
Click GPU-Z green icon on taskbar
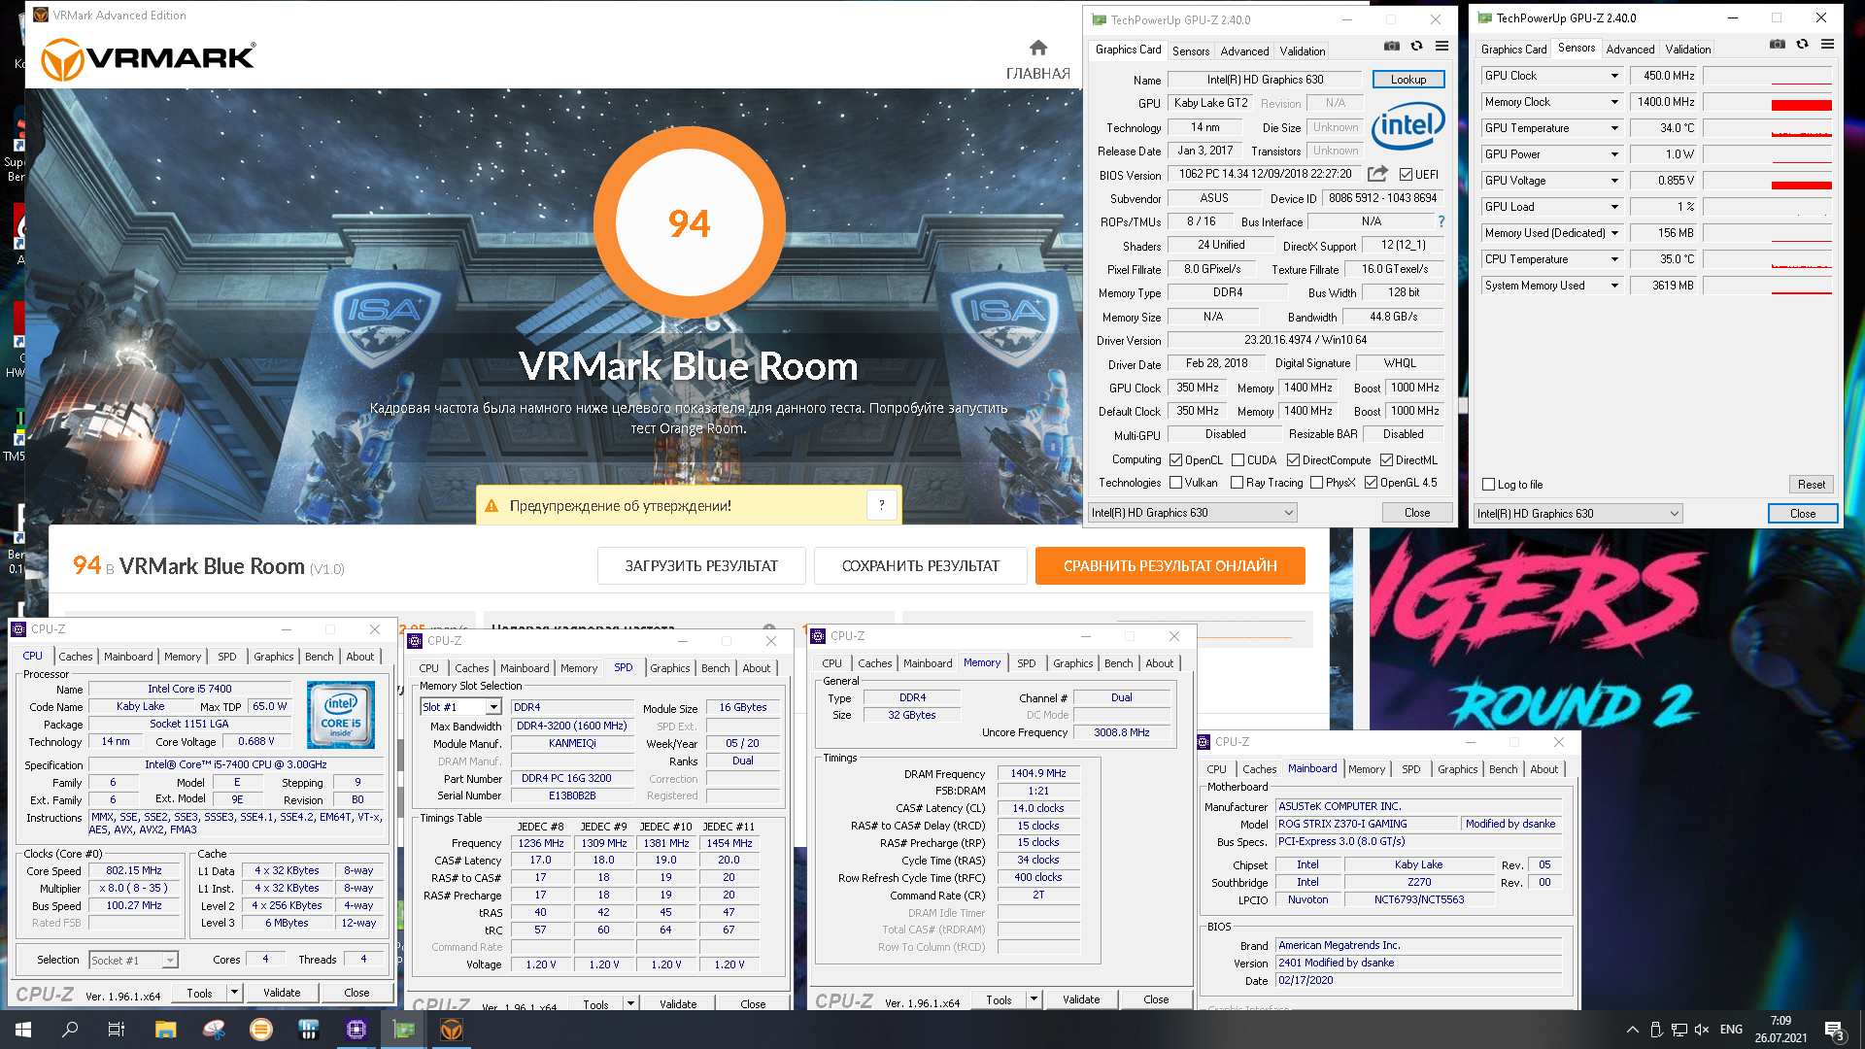click(404, 1030)
